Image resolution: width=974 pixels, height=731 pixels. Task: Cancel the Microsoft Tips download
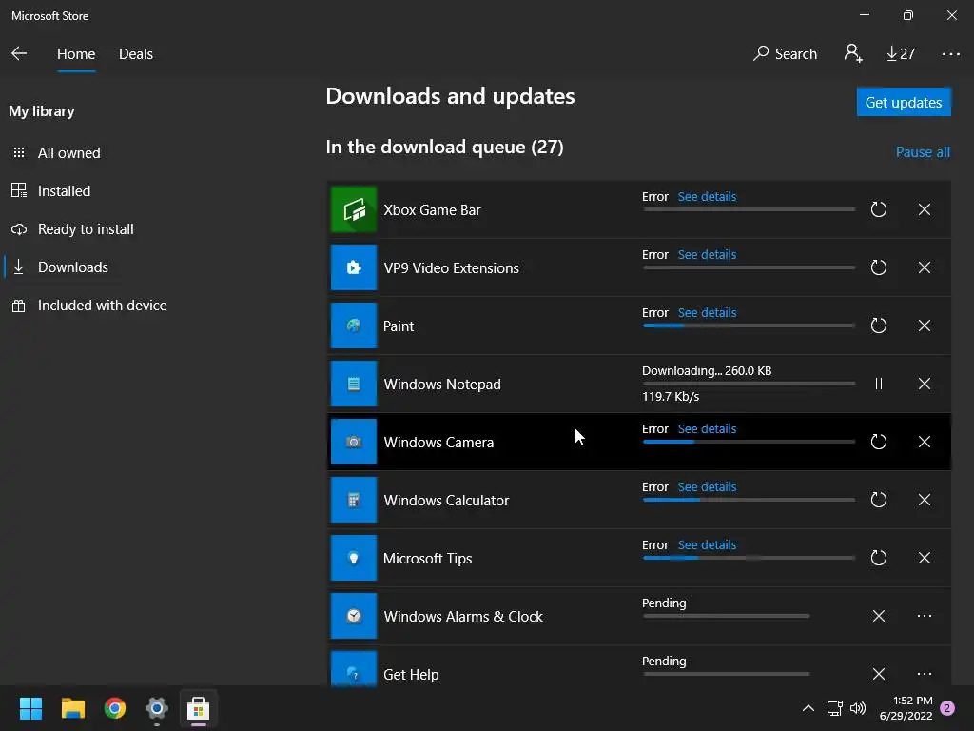point(925,558)
